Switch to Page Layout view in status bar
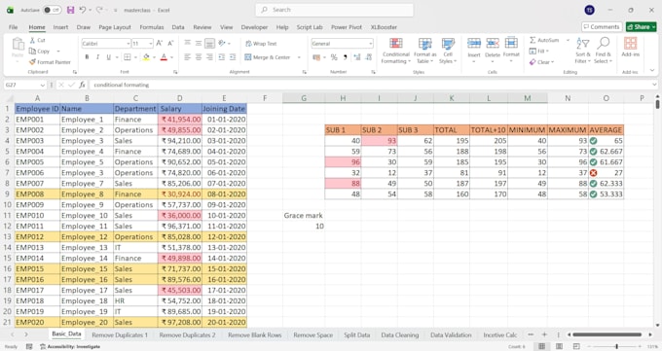 (x=559, y=346)
